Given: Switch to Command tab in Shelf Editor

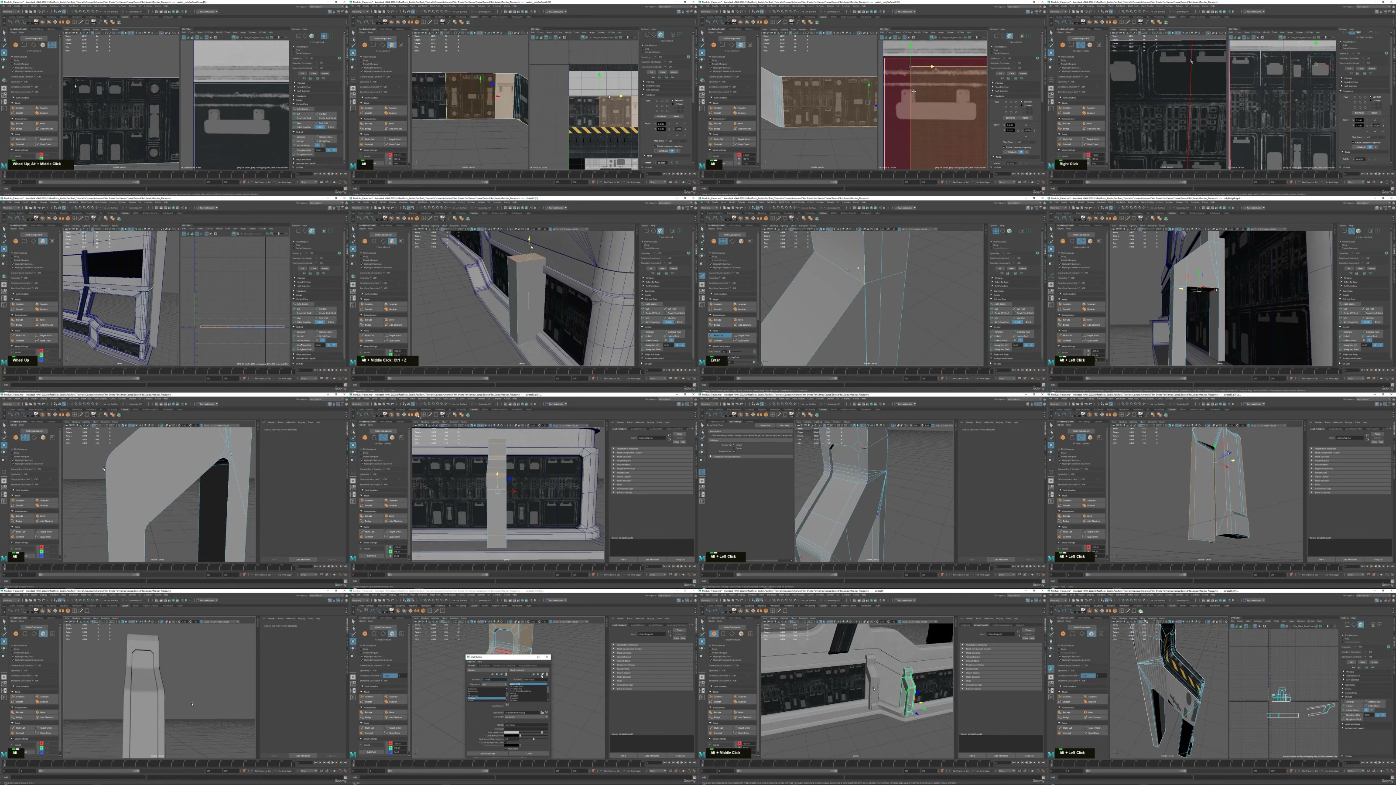Looking at the screenshot, I should [x=485, y=666].
